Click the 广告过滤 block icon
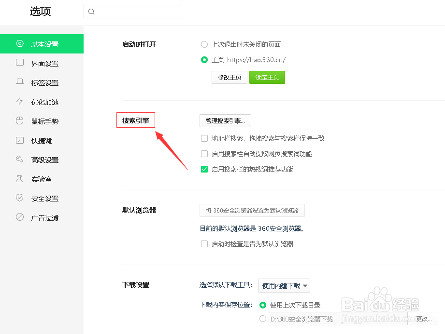 coord(20,217)
